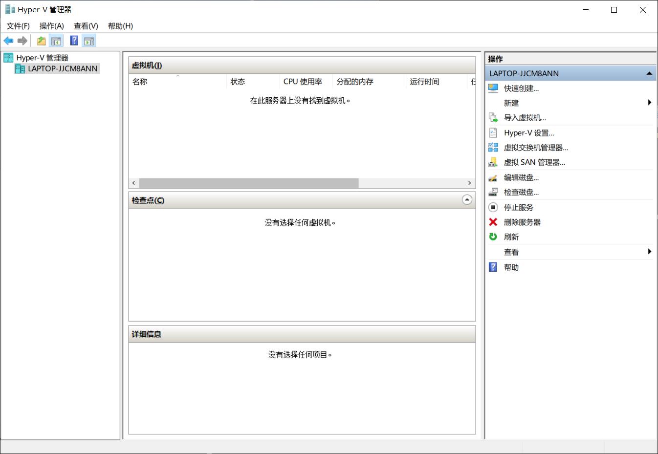Sort virtual machines by 名称 column
This screenshot has width=658, height=454.
(178, 82)
